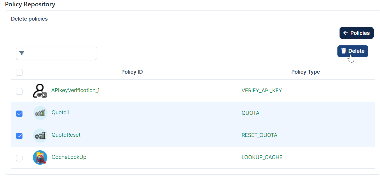This screenshot has height=186, width=380.
Task: Click the Quota1 chart icon
Action: pos(40,113)
